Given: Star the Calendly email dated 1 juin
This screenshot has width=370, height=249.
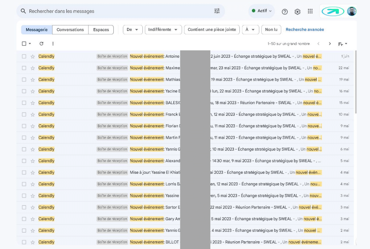Looking at the screenshot, I should point(33,57).
